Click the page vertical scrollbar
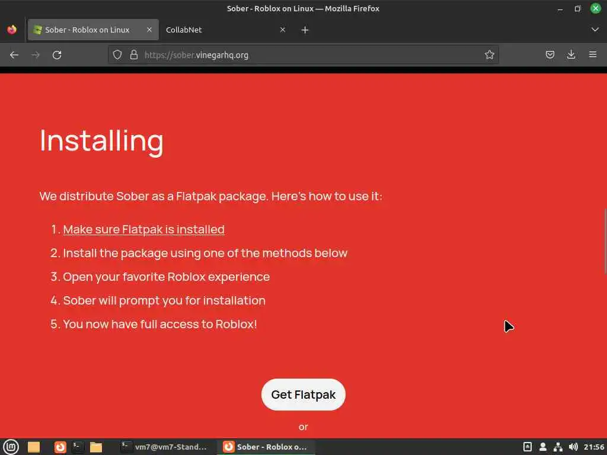This screenshot has height=455, width=607. (x=605, y=241)
